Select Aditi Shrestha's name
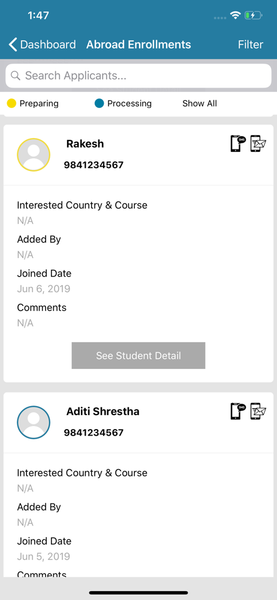Image resolution: width=277 pixels, height=600 pixels. (x=103, y=412)
